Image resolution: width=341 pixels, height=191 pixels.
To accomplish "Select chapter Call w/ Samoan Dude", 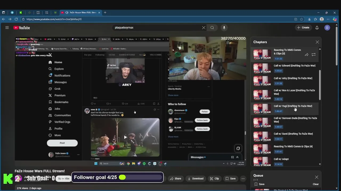I will tap(285, 122).
